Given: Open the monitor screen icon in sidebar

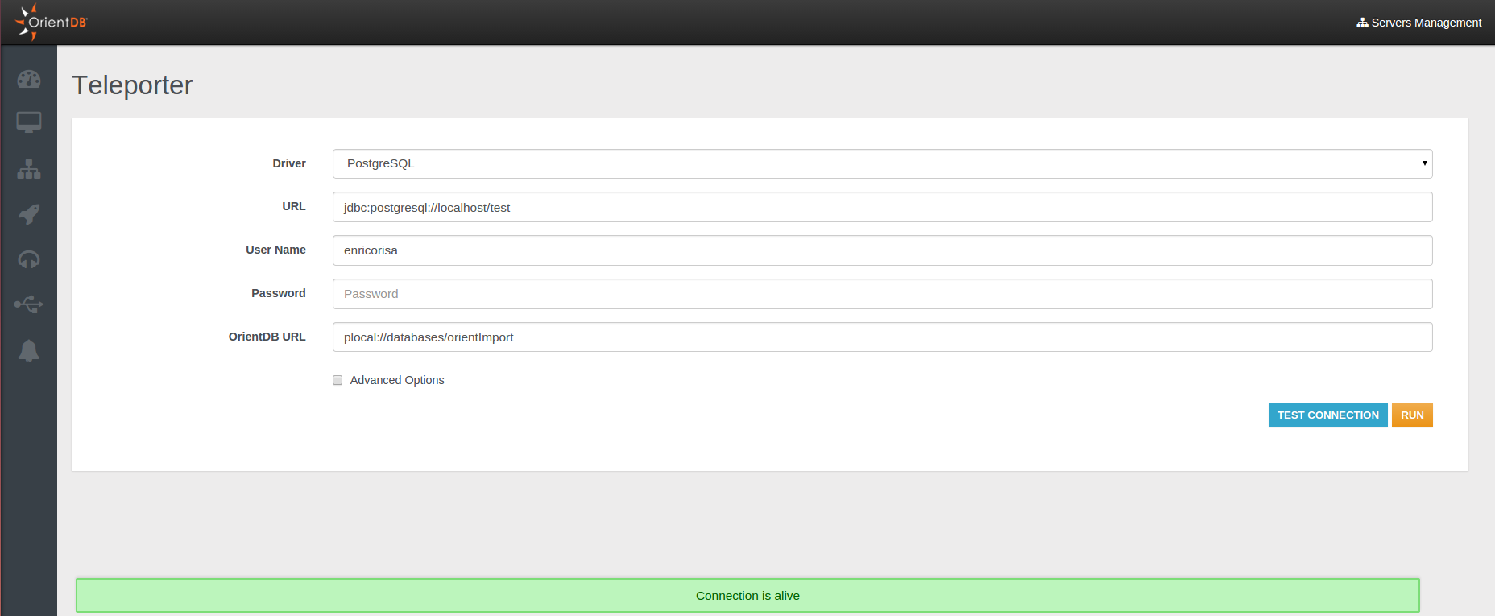Looking at the screenshot, I should (x=29, y=122).
